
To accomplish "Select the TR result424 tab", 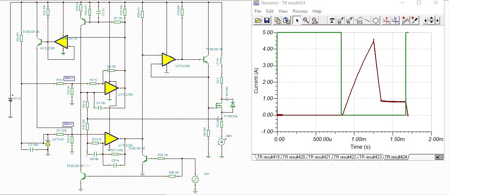I will 396,157.
